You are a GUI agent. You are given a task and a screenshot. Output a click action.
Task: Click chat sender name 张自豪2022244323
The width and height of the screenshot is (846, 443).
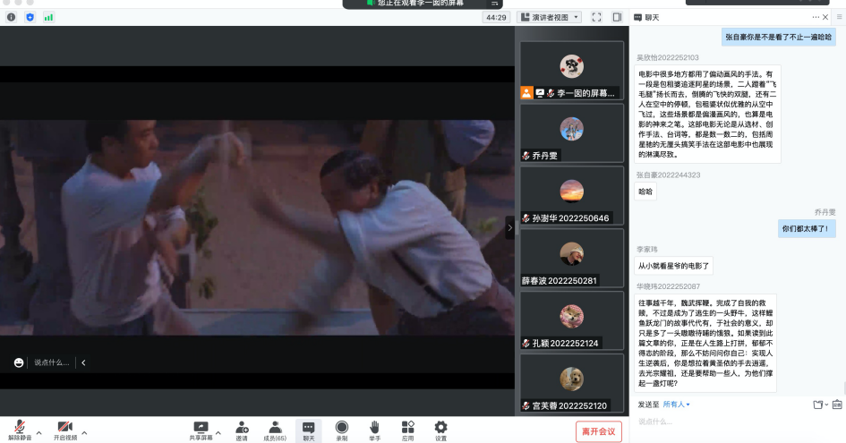(668, 175)
